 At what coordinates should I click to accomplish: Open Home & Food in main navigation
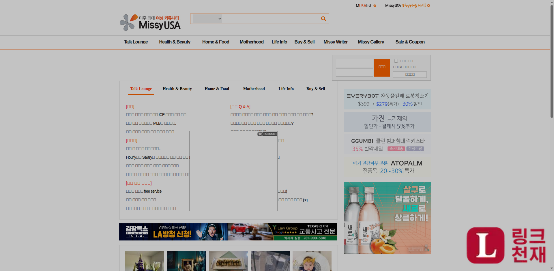[x=216, y=42]
